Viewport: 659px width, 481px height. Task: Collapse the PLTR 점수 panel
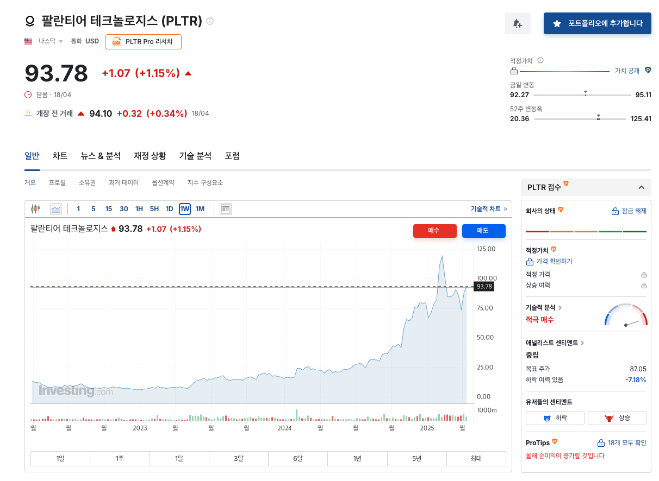641,187
